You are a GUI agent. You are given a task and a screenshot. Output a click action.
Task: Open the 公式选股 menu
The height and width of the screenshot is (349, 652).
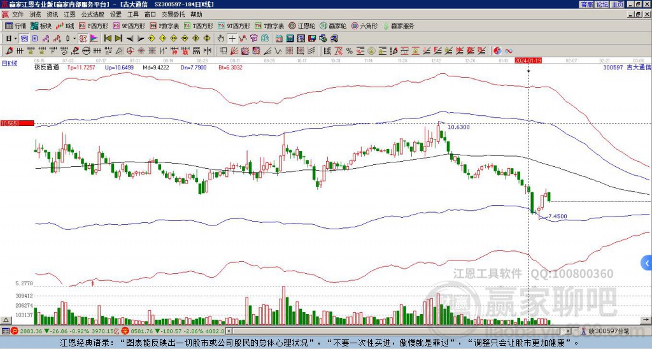(93, 15)
